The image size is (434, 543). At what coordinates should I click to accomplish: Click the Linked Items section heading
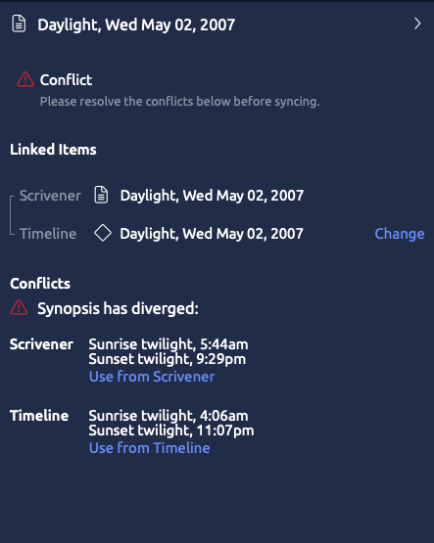tap(53, 150)
